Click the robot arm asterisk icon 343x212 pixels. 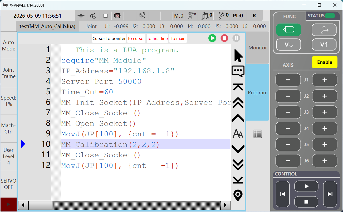point(192,16)
